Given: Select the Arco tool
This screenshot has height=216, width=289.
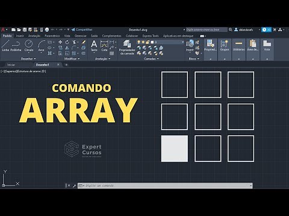Looking at the screenshot, I should coord(41,46).
